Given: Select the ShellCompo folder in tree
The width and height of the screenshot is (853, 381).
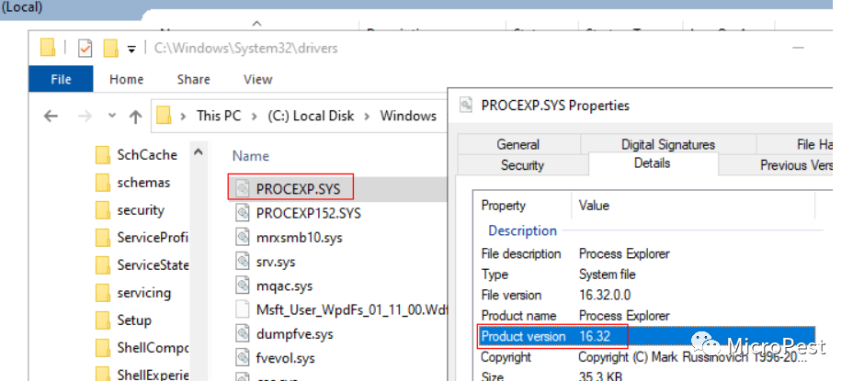Looking at the screenshot, I should 153,348.
